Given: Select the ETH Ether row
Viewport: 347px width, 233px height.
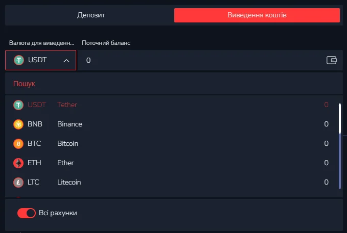Looking at the screenshot, I should point(171,163).
